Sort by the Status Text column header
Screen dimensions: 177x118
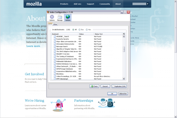click(108, 34)
